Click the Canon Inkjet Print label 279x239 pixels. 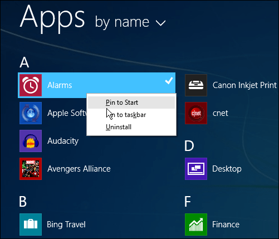(x=244, y=85)
